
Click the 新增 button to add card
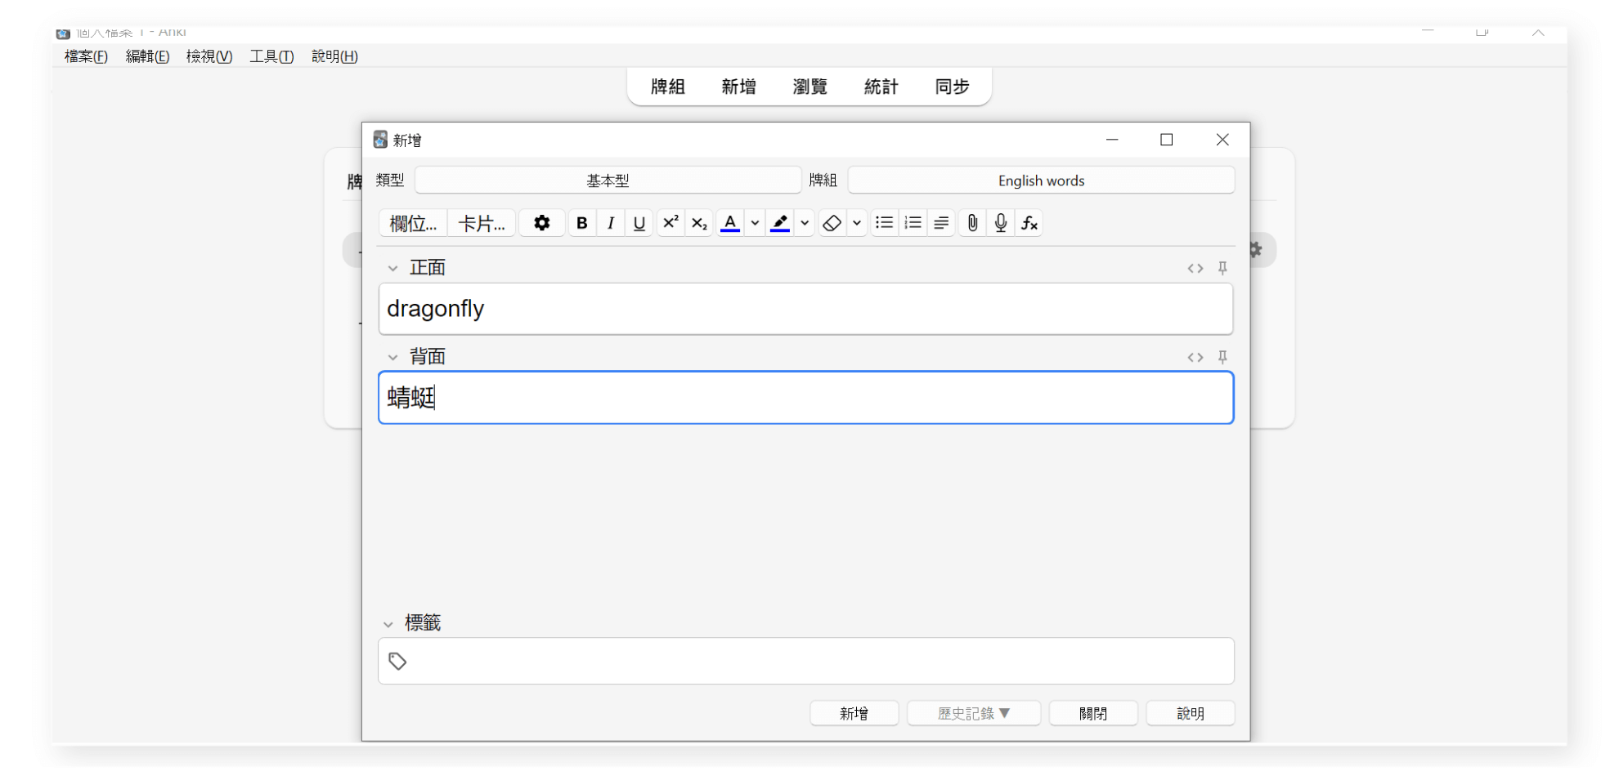point(854,713)
